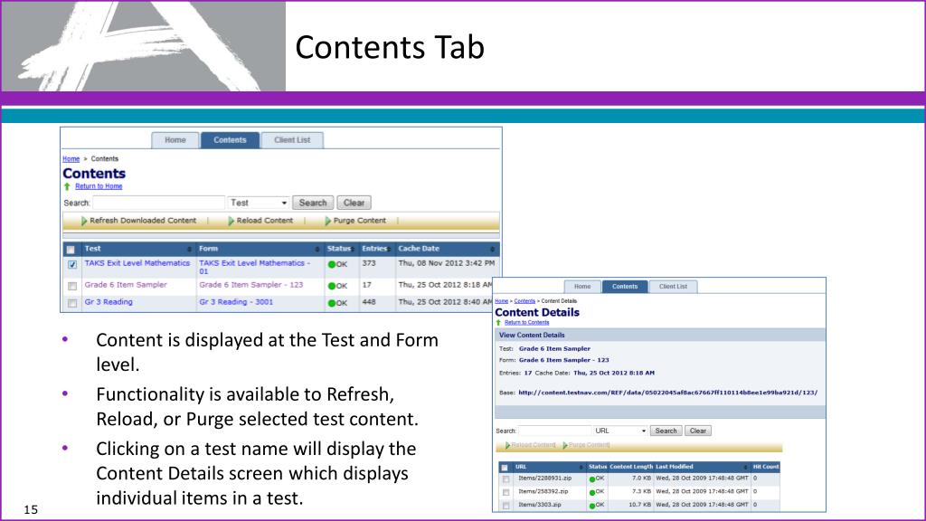Click the Clear button in Contents window
926x521 pixels.
pos(354,203)
